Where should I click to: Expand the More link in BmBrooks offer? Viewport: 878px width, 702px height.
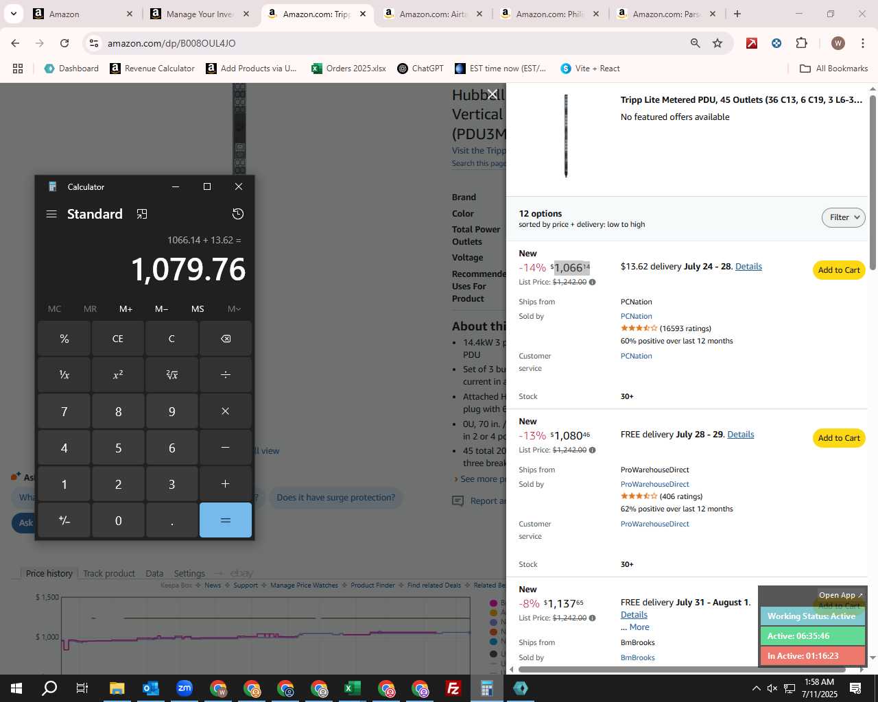pos(639,627)
